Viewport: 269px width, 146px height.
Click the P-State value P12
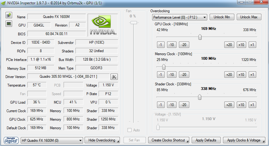point(108,94)
